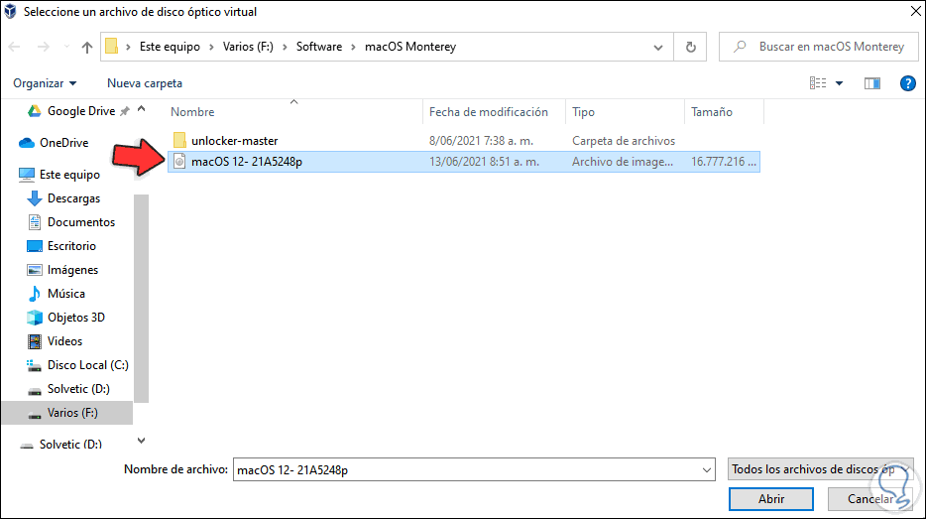The height and width of the screenshot is (519, 926).
Task: Open Imágenes folder
Action: click(x=72, y=270)
